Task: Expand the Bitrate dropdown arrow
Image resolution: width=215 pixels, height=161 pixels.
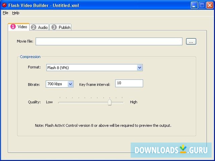Action: 70,84
